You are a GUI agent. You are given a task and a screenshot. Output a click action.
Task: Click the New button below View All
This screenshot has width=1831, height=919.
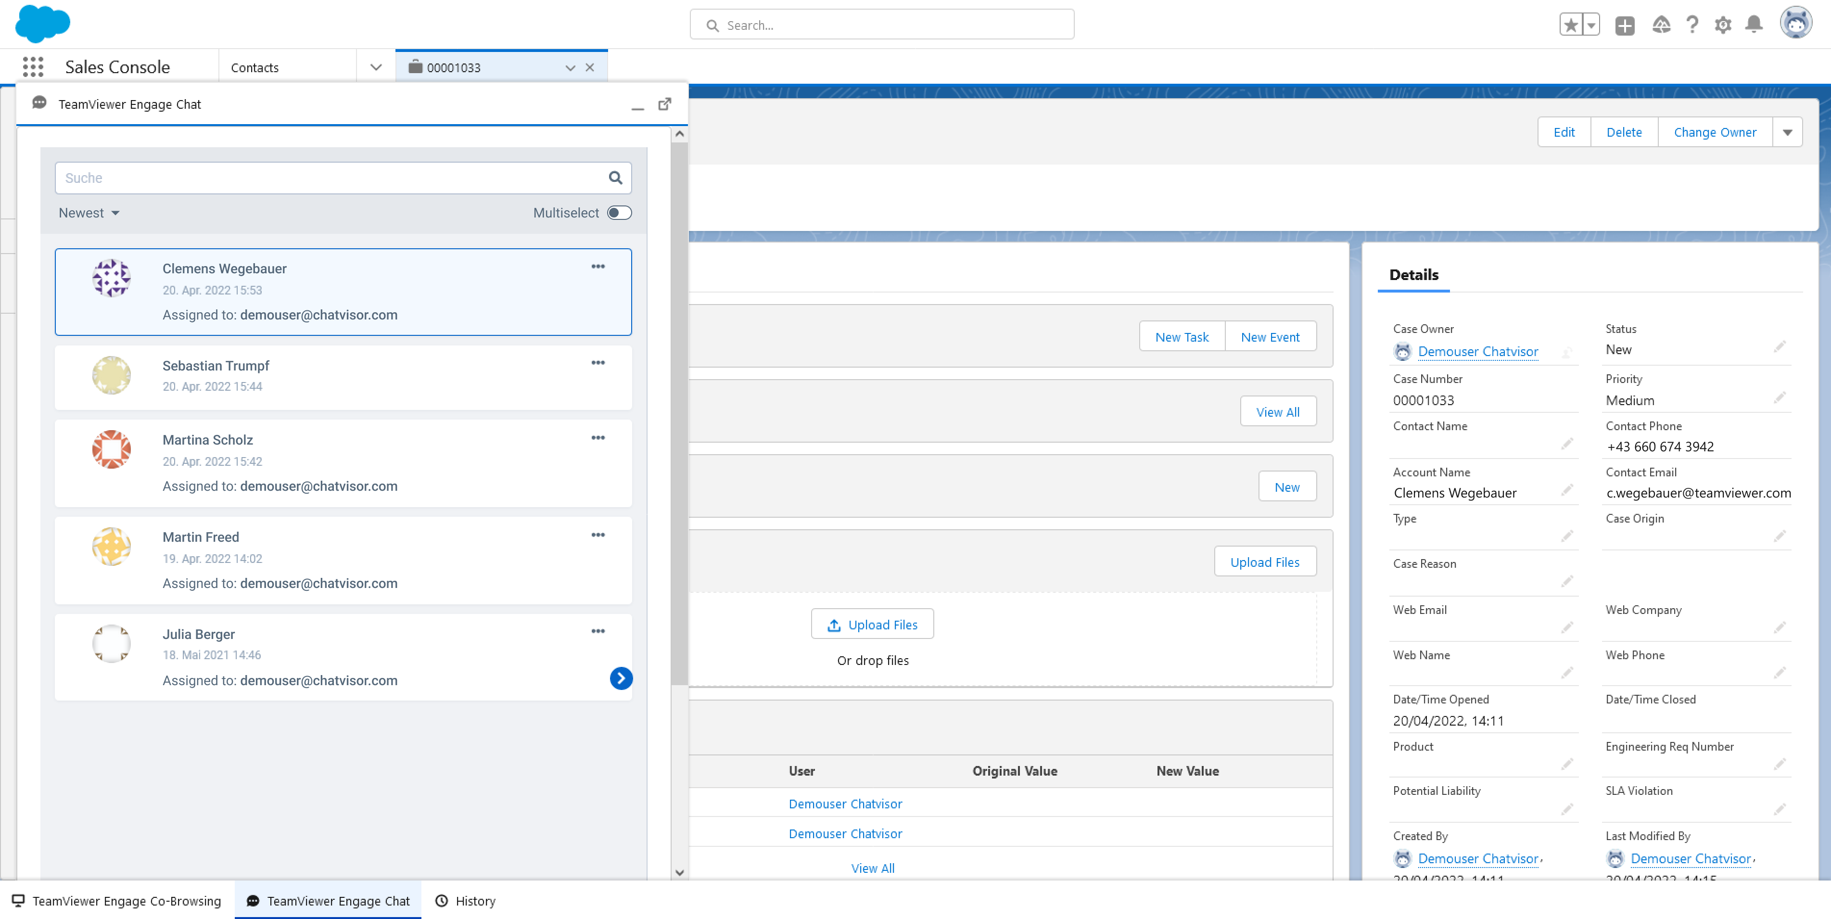[1286, 487]
